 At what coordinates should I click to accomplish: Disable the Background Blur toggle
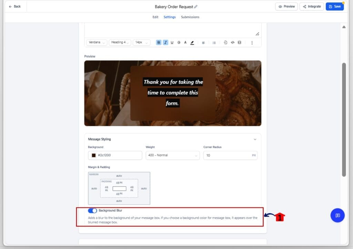tap(92, 210)
